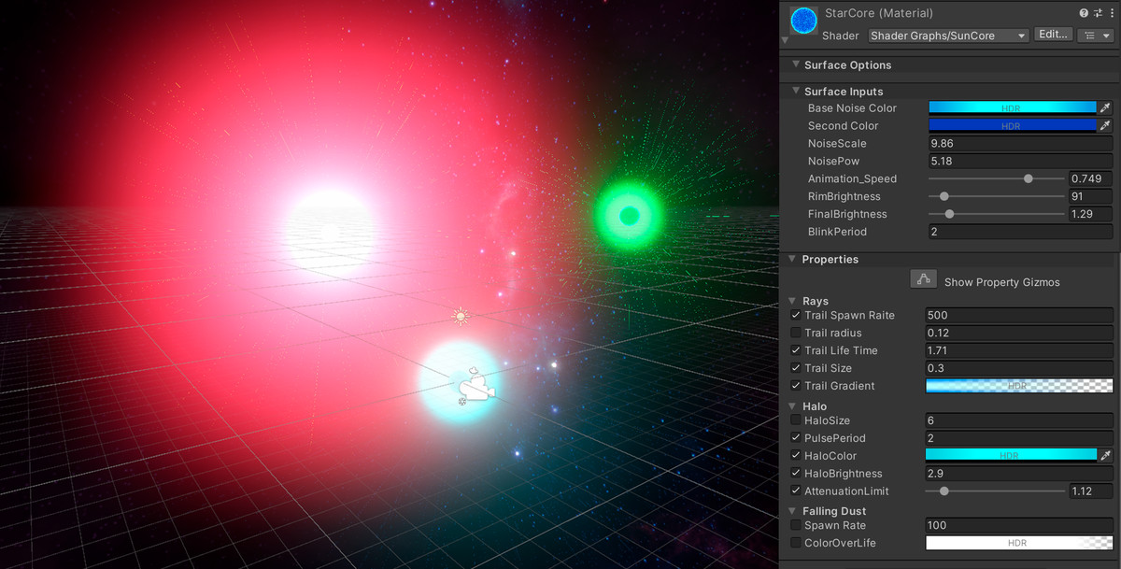
Task: Open the Shader Graphs/SunCore dropdown
Action: pos(947,36)
